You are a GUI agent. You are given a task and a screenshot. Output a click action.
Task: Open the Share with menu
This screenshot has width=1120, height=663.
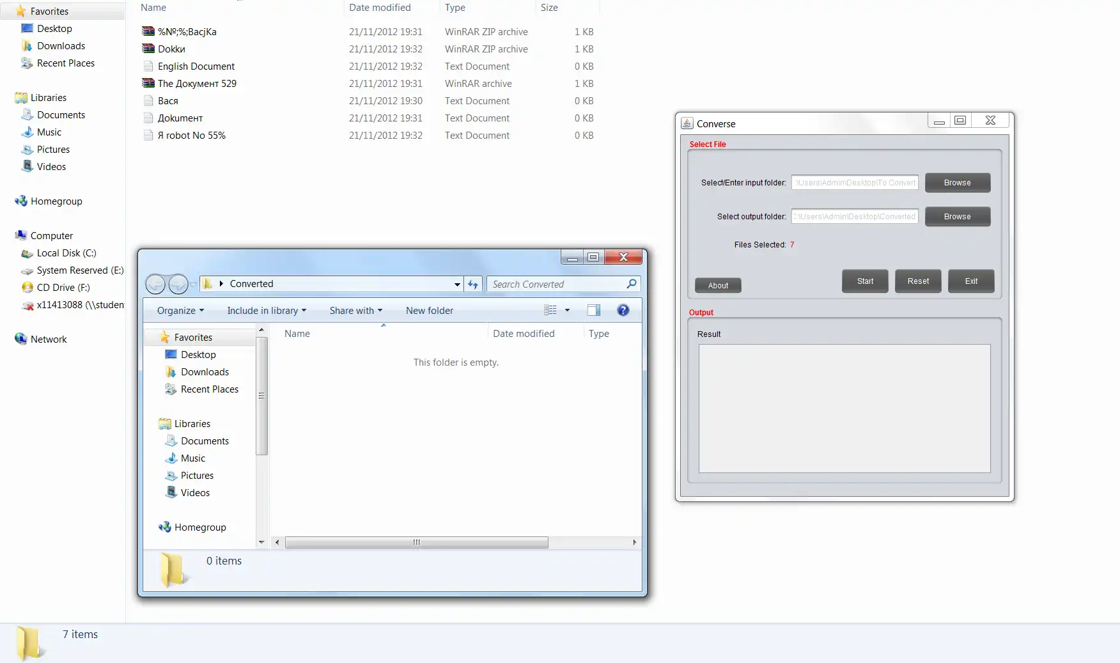click(356, 311)
